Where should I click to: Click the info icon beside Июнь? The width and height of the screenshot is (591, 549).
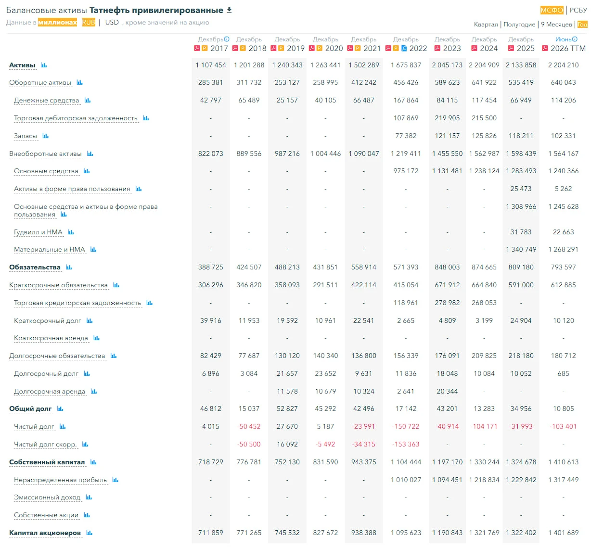[575, 39]
